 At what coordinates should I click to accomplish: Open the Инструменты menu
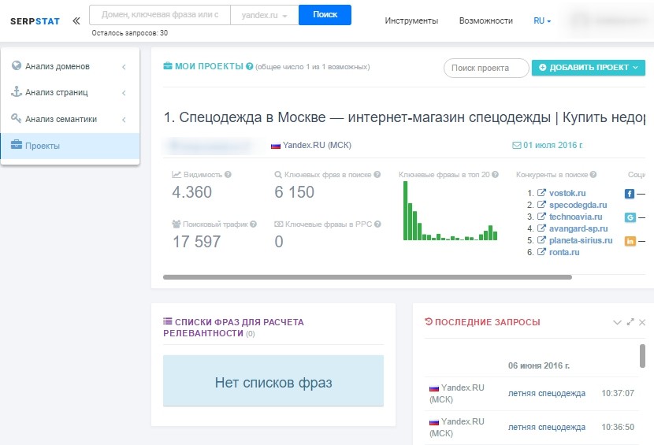(411, 20)
